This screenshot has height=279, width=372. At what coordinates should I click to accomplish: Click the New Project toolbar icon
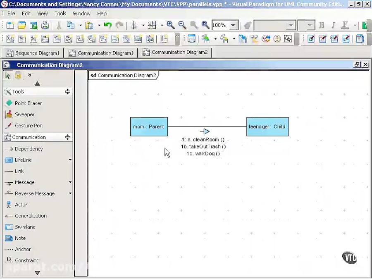point(10,25)
